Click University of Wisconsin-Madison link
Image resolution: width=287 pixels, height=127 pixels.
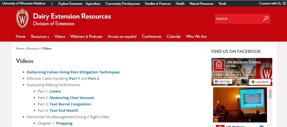[x=24, y=4]
